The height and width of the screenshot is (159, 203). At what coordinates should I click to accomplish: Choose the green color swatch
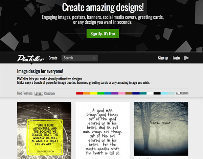click(x=101, y=93)
